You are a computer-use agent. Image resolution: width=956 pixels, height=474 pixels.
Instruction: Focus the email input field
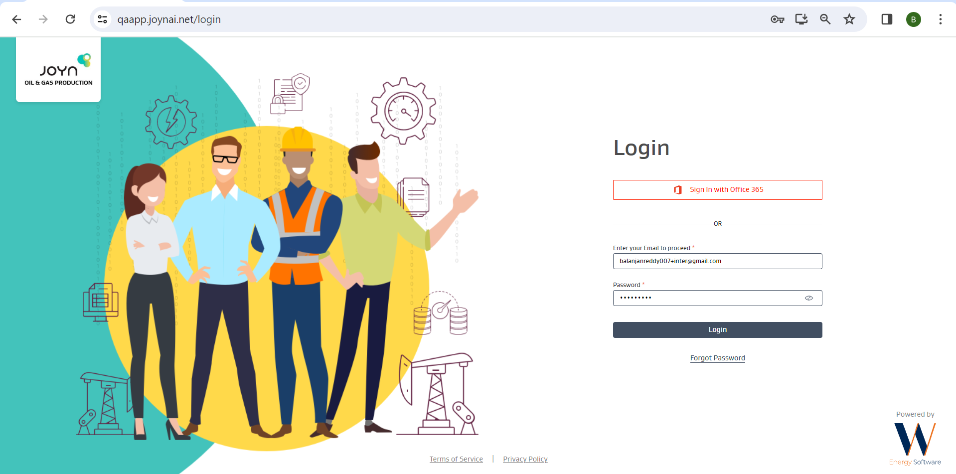(x=717, y=261)
